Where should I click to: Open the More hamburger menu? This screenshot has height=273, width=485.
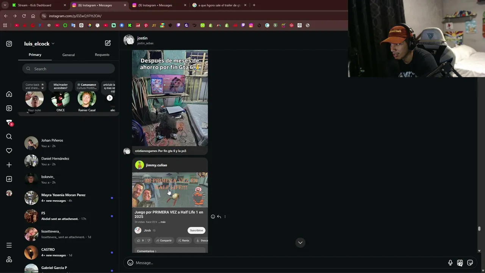(x=9, y=245)
